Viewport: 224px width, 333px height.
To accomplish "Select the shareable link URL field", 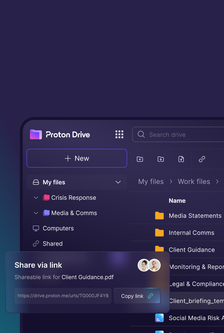I will point(63,296).
